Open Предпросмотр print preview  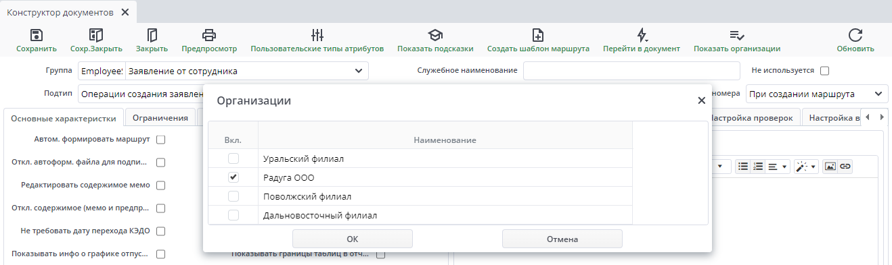click(209, 35)
